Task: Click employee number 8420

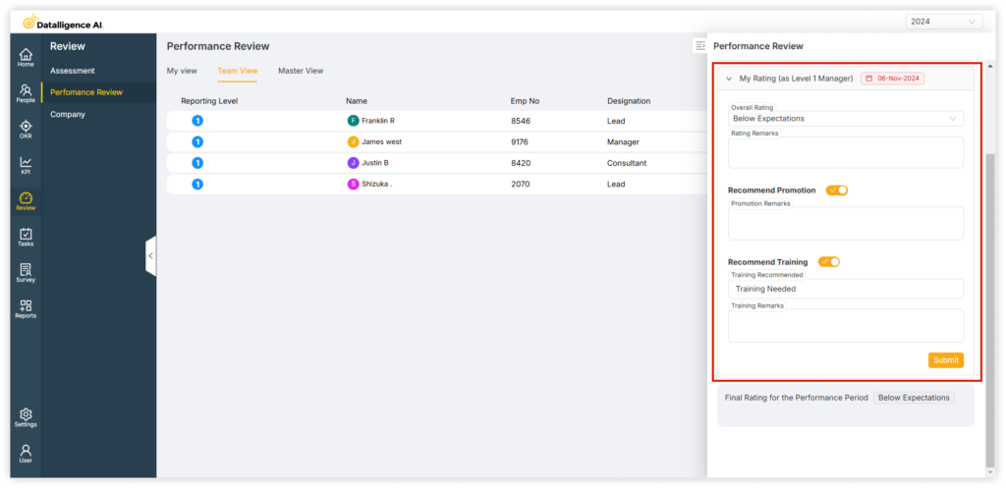Action: tap(521, 163)
